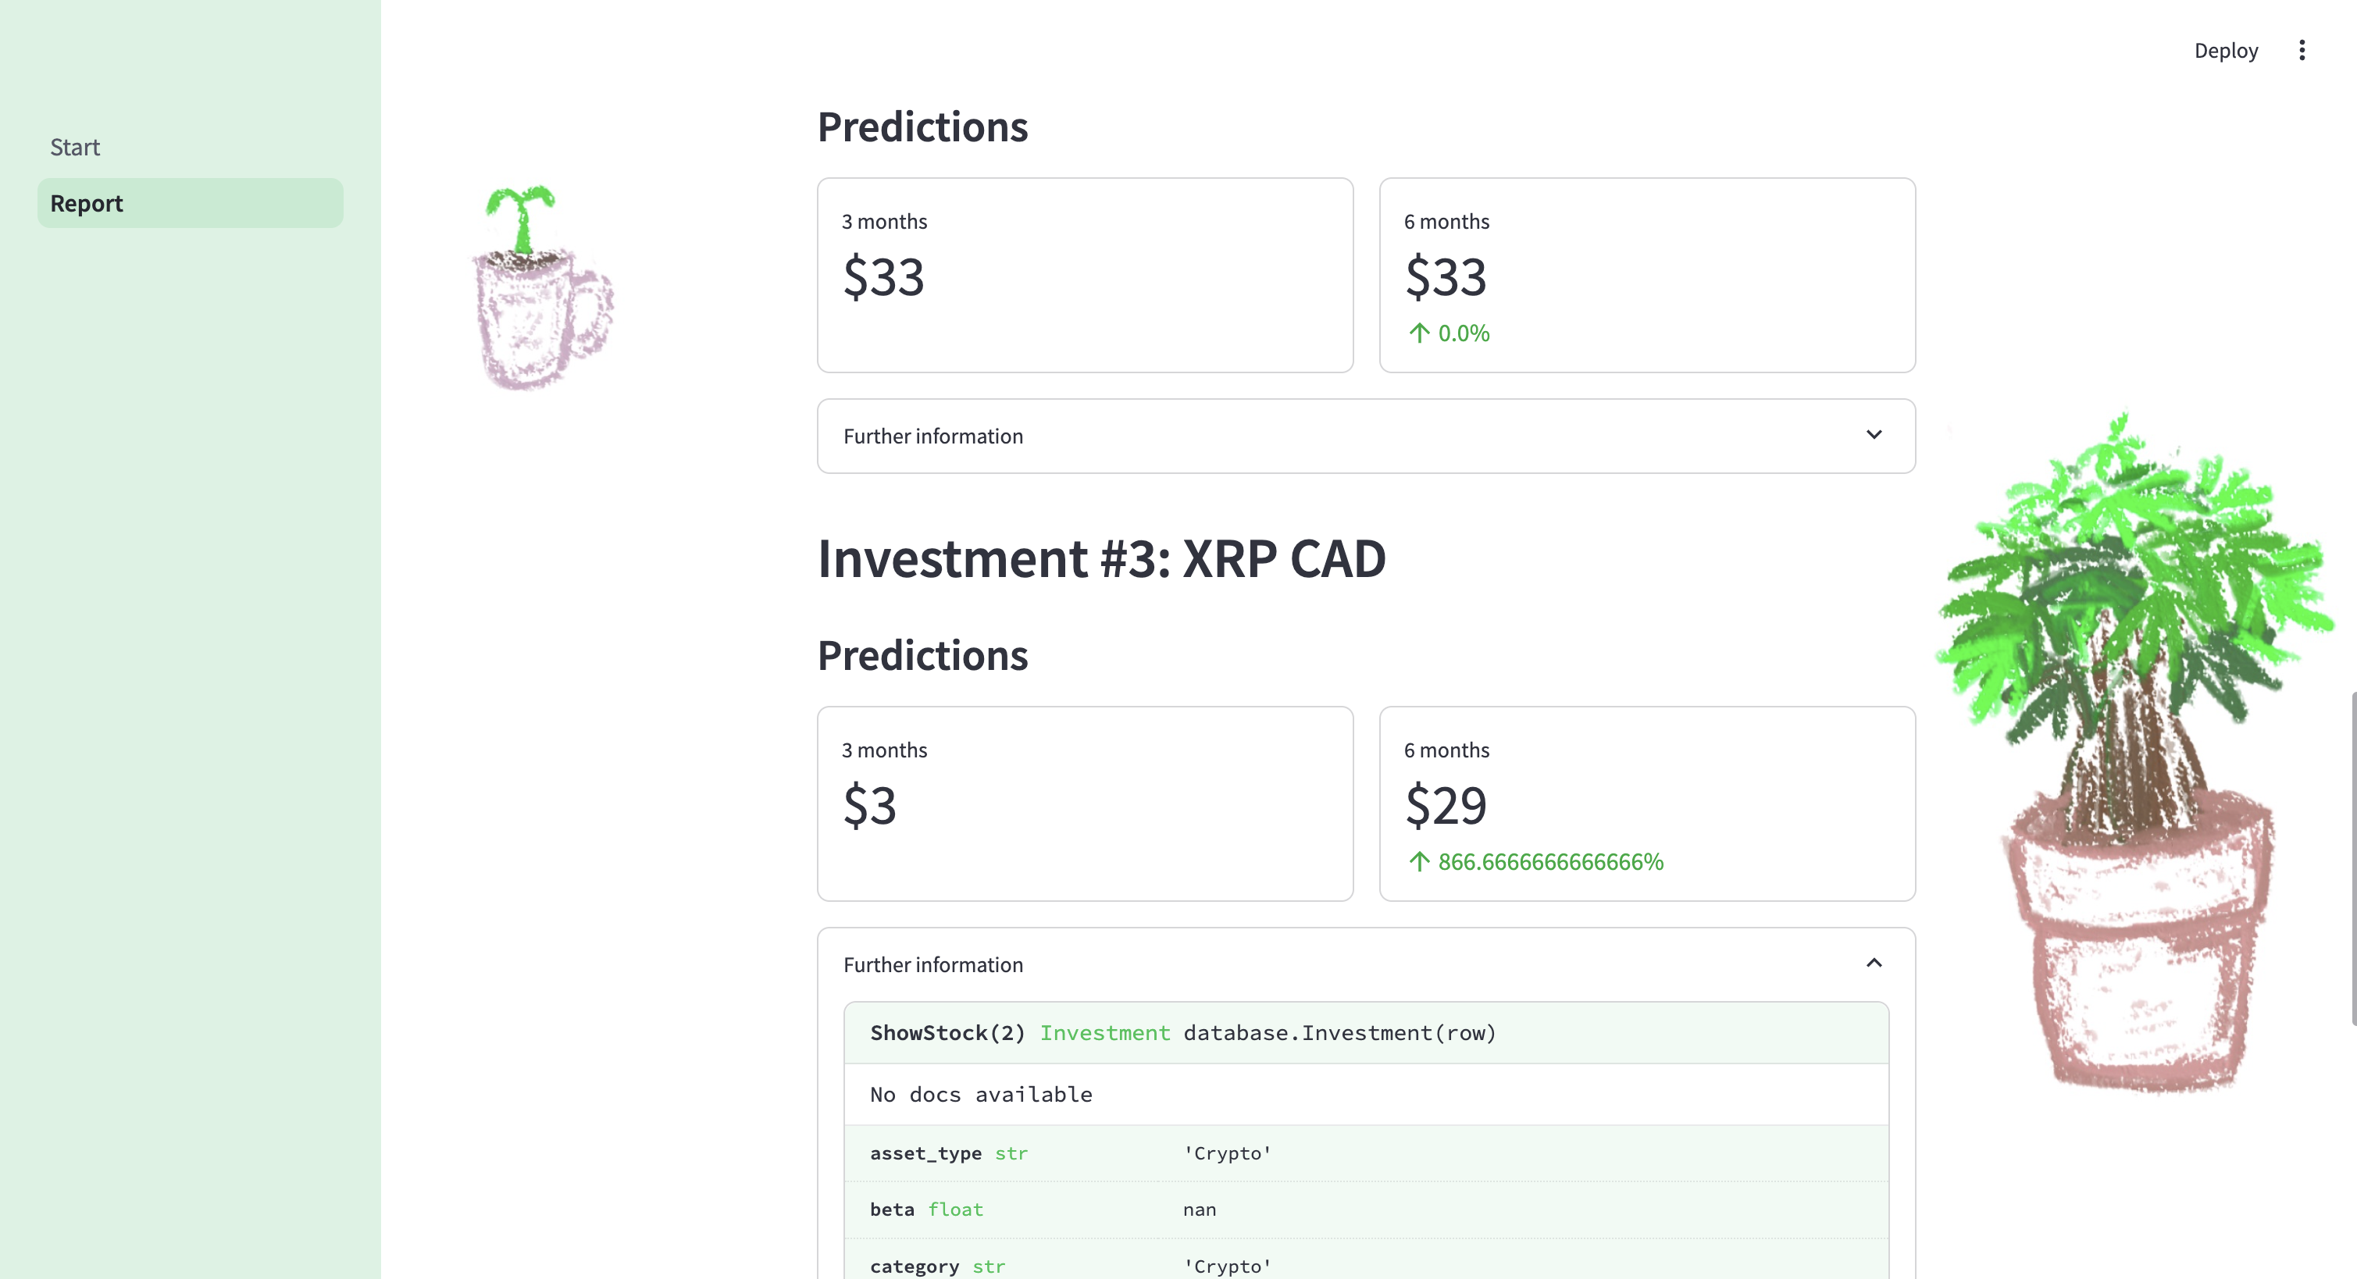Click the first 3 months $33 metric

pos(883,276)
